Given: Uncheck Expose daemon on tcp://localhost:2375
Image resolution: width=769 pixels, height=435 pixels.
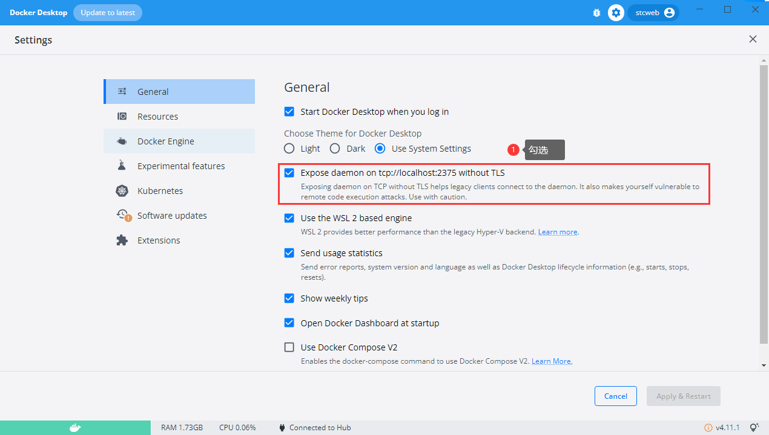Looking at the screenshot, I should [x=289, y=173].
